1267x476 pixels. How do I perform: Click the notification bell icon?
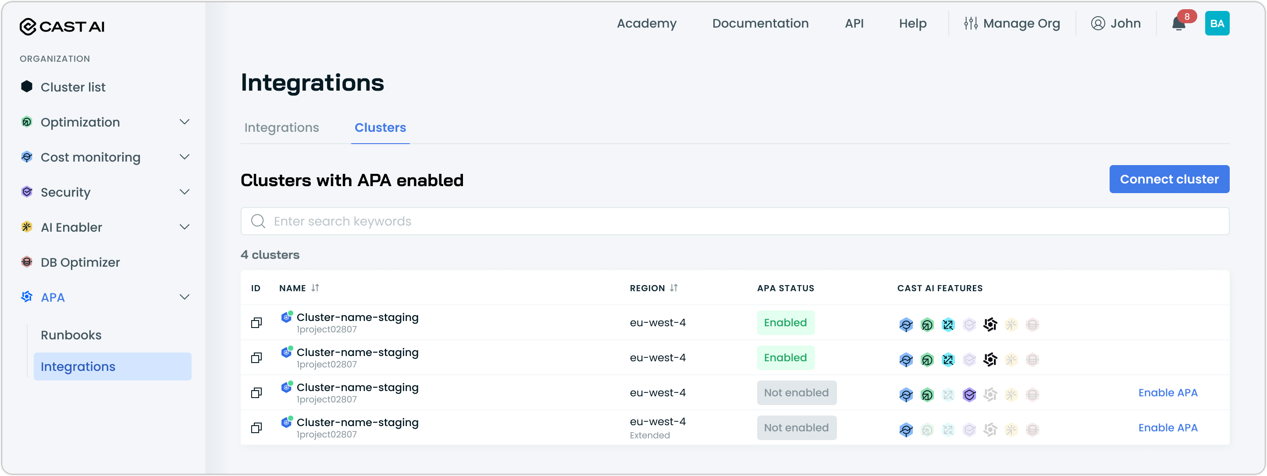(x=1178, y=24)
